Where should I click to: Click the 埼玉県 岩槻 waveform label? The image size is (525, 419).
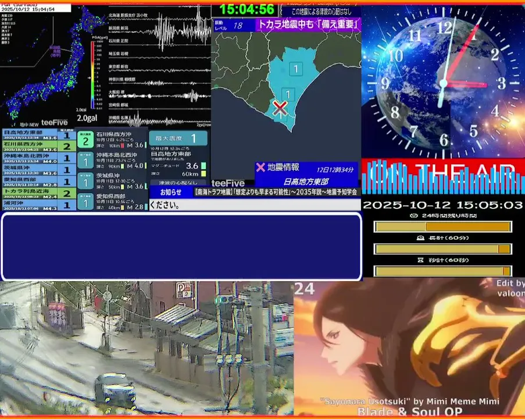pos(118,54)
